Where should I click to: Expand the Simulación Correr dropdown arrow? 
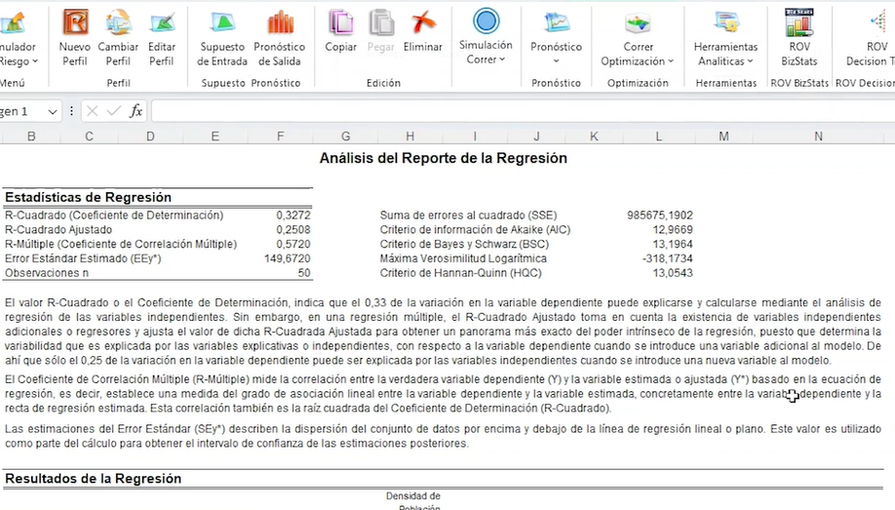click(502, 59)
